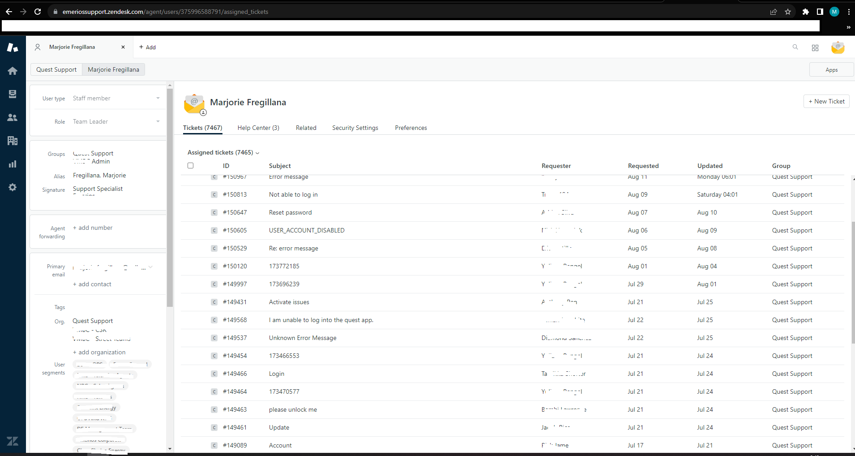Viewport: 855px width, 456px height.
Task: Open the Chrome three-dot menu
Action: click(849, 12)
